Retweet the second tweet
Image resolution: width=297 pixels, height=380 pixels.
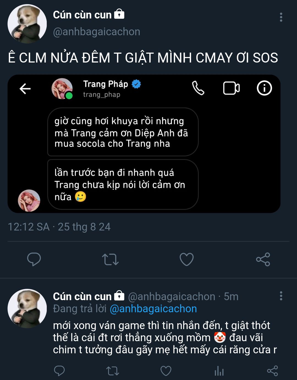click(x=112, y=371)
